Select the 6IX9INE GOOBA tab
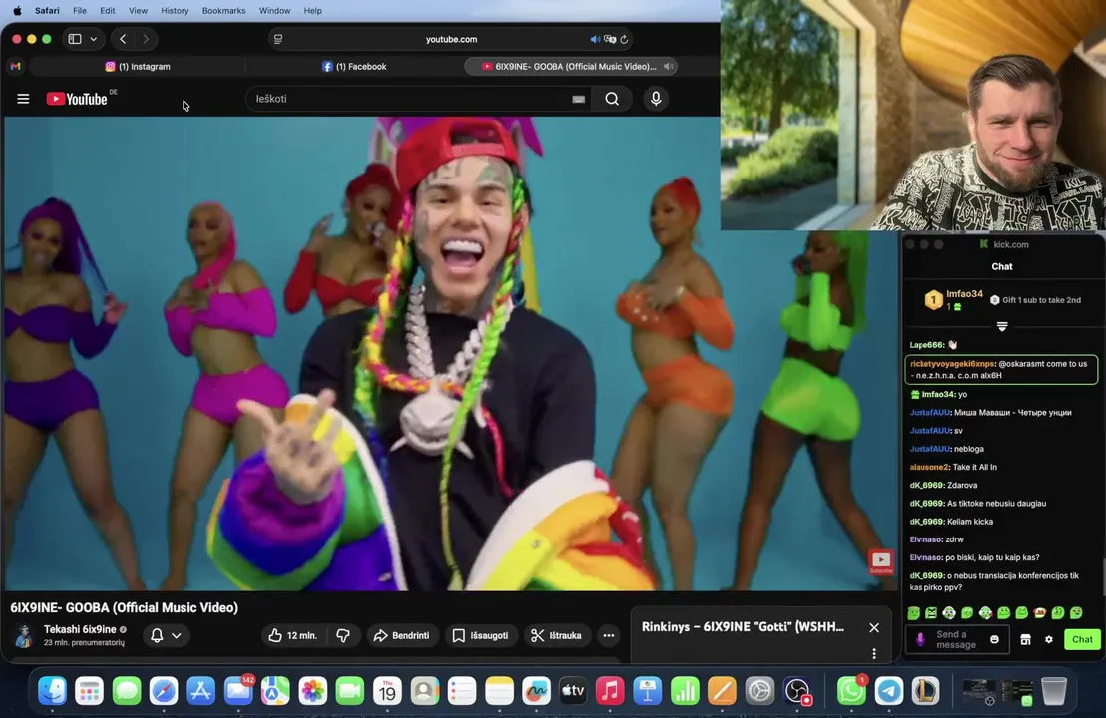This screenshot has width=1106, height=718. [569, 66]
